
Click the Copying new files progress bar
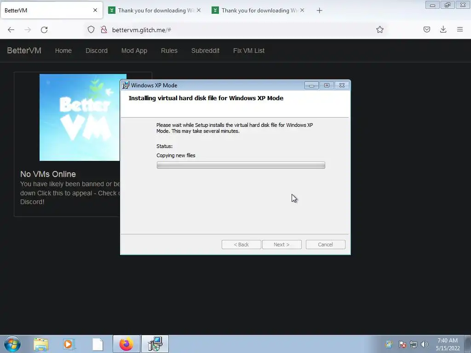click(241, 165)
